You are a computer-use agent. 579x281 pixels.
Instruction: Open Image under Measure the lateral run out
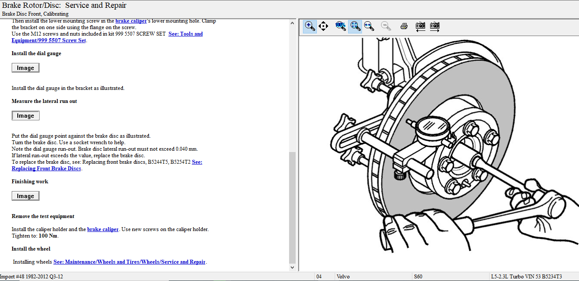pyautogui.click(x=25, y=116)
